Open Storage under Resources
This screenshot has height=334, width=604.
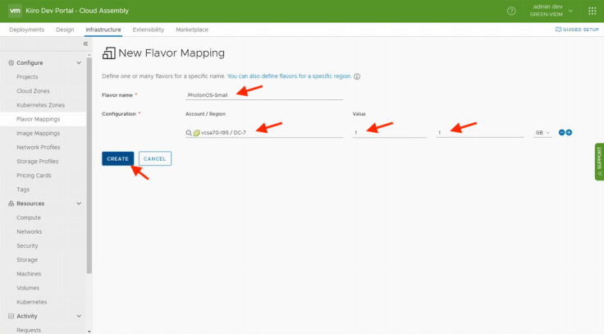(x=27, y=259)
